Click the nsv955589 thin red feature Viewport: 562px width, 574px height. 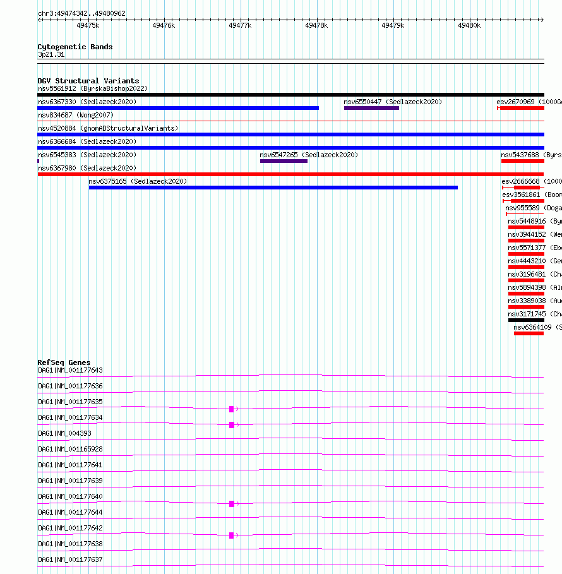(525, 214)
